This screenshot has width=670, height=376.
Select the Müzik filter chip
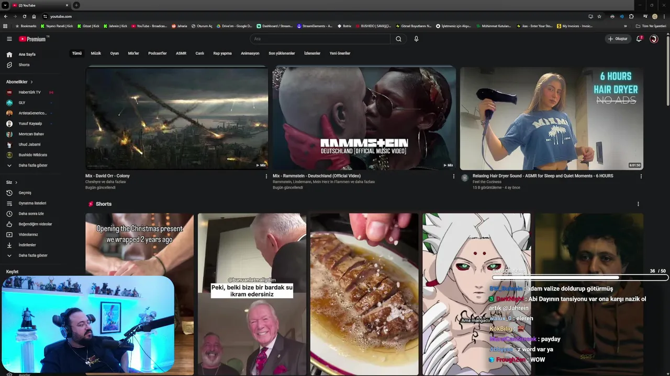(96, 53)
